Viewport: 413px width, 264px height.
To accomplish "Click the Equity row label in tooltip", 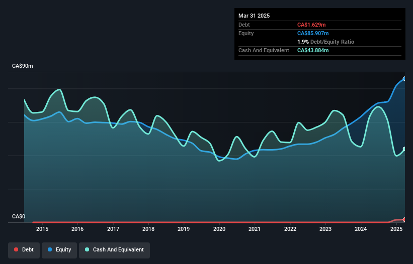I will 246,33.
